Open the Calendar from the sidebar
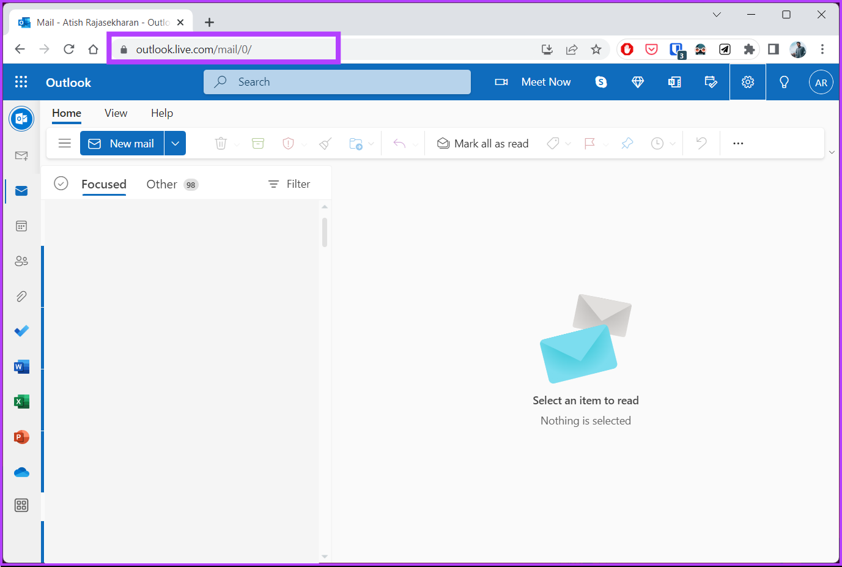 21,226
